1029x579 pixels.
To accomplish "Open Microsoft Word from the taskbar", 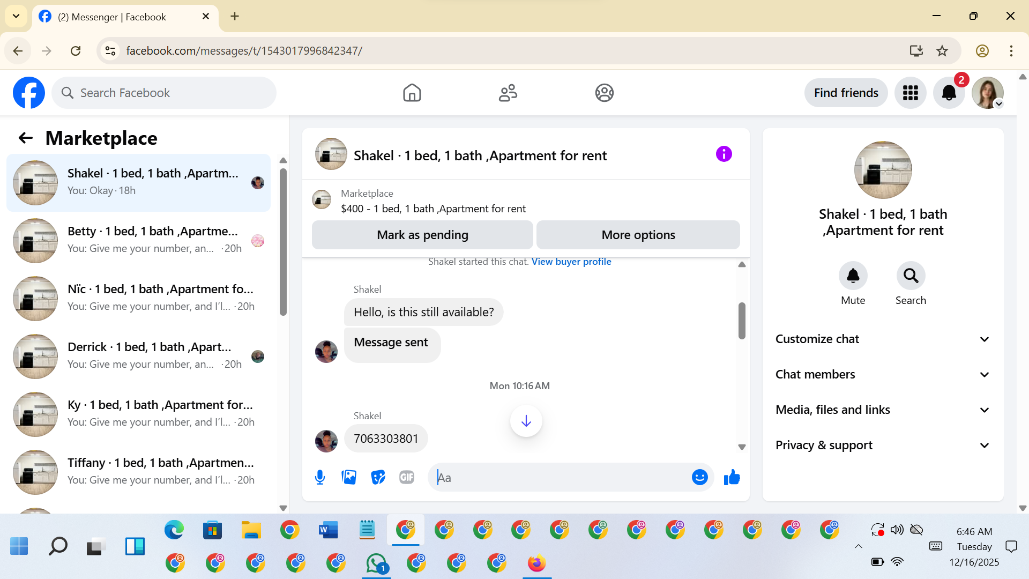I will (329, 530).
